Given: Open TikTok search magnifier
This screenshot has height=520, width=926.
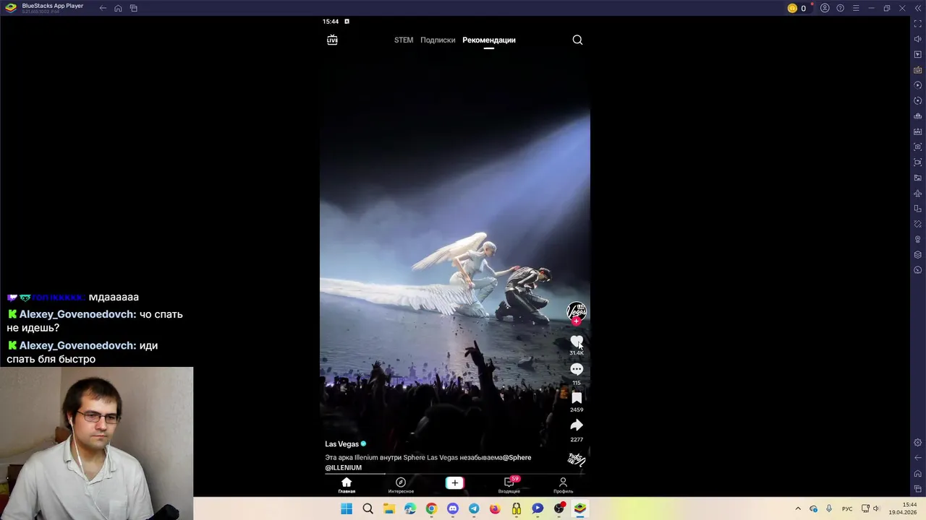Looking at the screenshot, I should 577,40.
